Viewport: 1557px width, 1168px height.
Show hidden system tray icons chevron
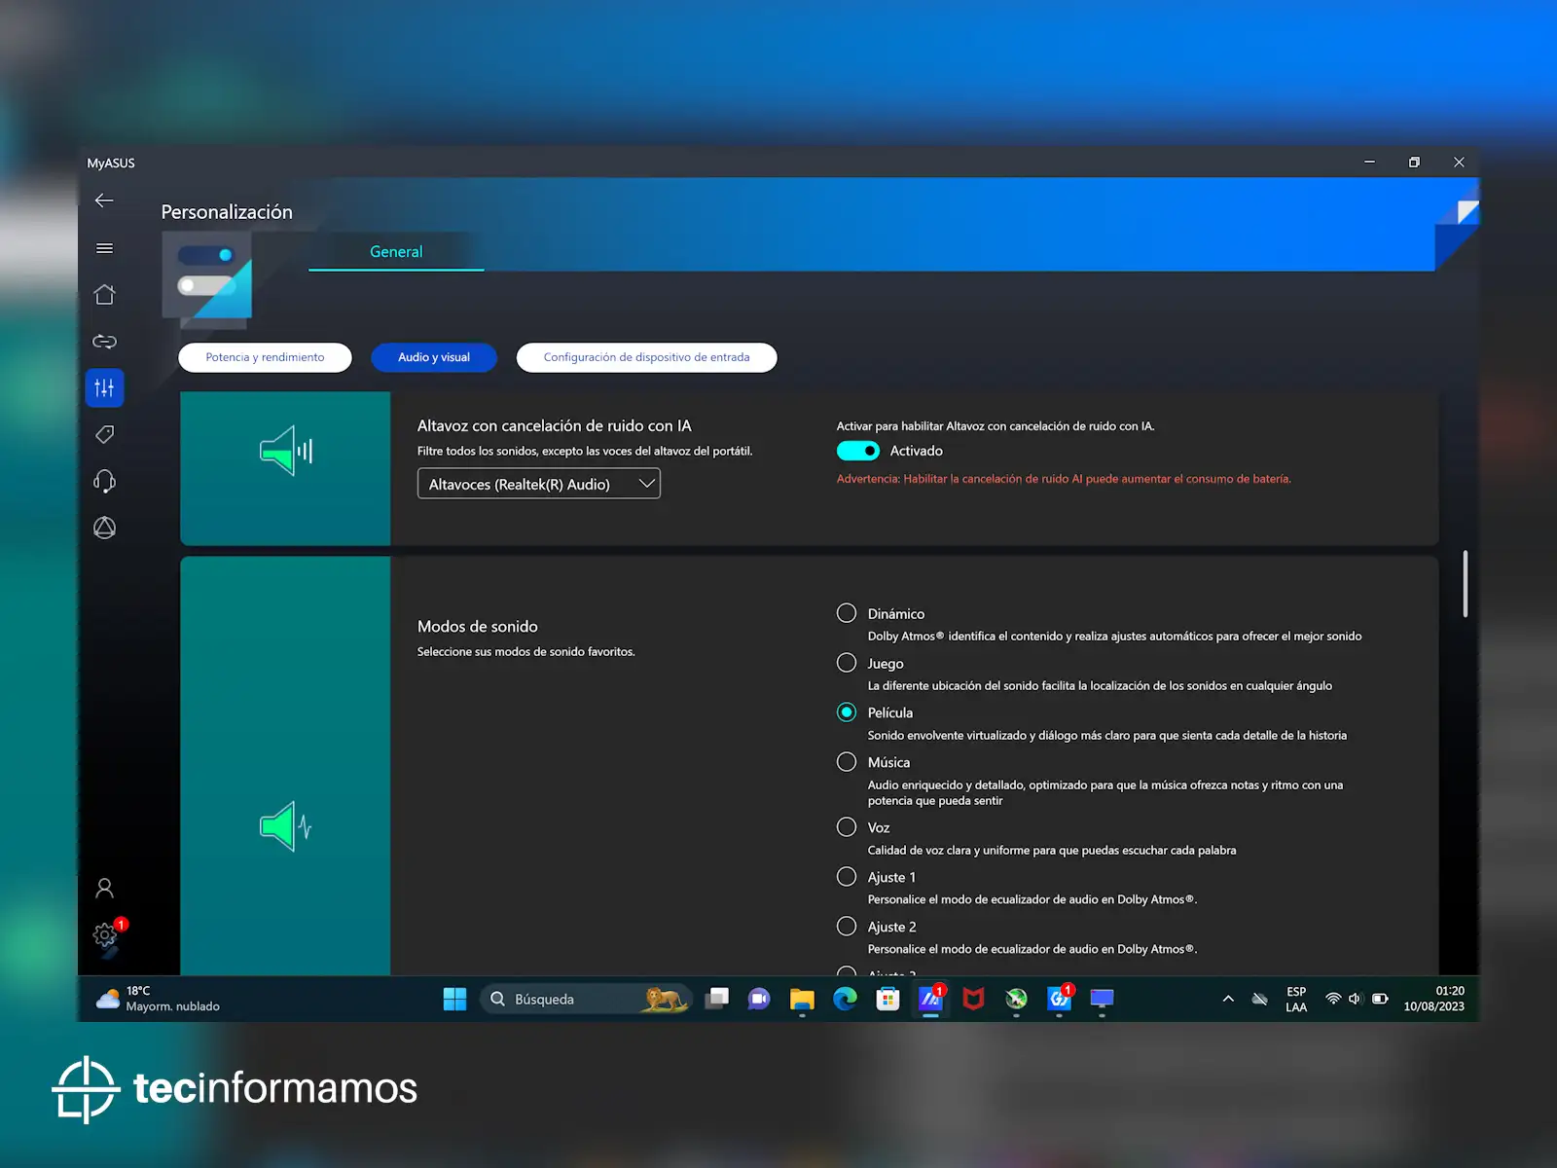click(1228, 999)
